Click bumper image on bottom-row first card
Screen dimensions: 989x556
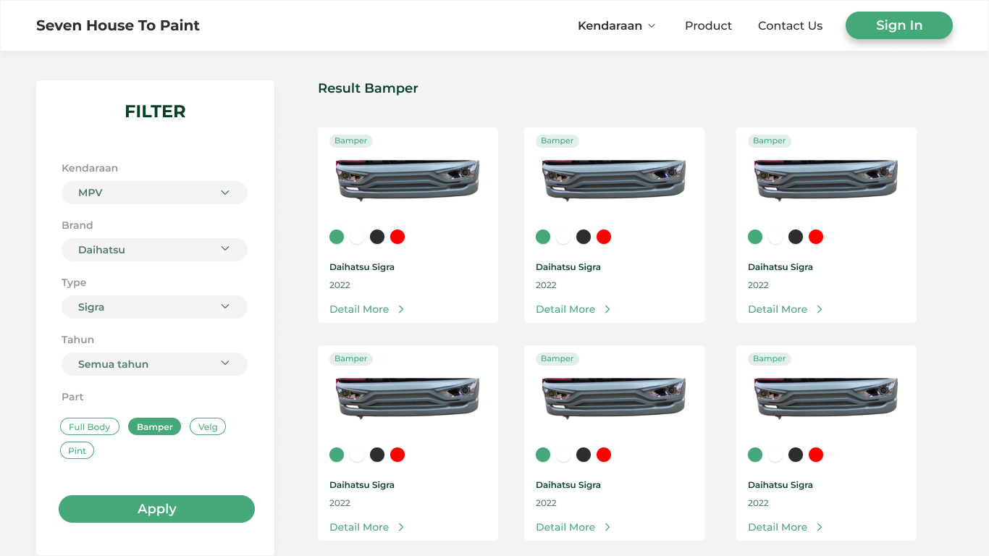click(408, 397)
